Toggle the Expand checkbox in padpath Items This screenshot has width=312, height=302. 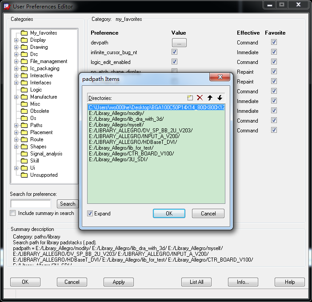(x=90, y=213)
